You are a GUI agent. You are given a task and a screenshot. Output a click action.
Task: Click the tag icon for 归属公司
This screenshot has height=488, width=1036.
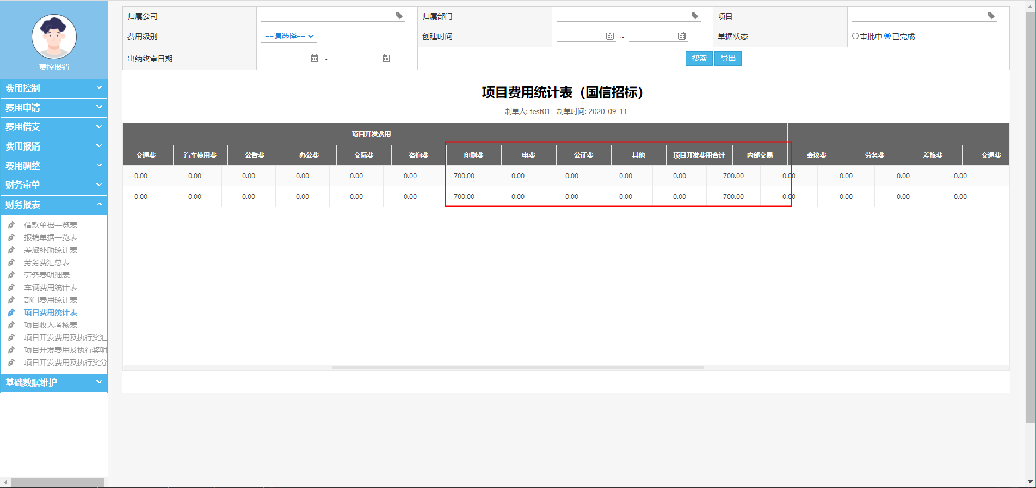pyautogui.click(x=399, y=16)
